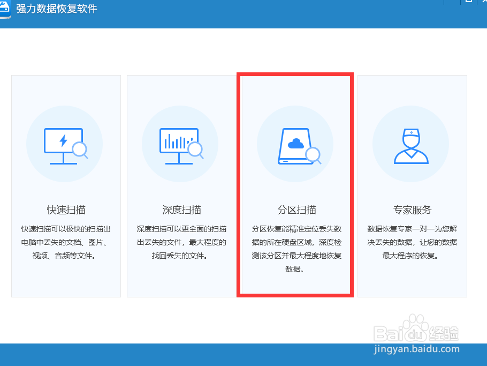Click the title text 强力数据恢复软件
The width and height of the screenshot is (487, 366).
point(57,9)
